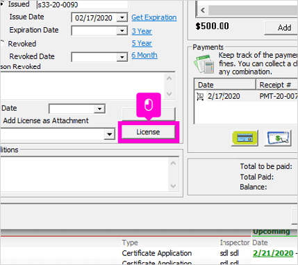Click the issued license number field

click(x=82, y=5)
